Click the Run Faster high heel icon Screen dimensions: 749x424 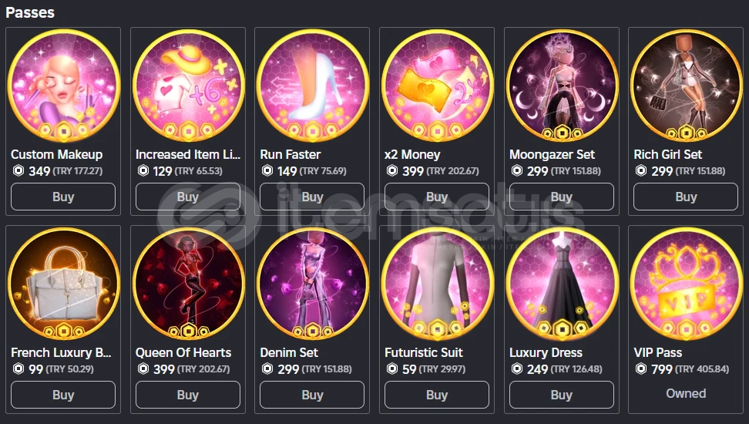312,86
